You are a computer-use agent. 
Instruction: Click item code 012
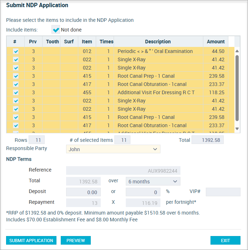click(x=87, y=51)
